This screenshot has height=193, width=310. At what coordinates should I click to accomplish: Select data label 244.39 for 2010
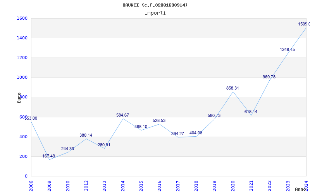click(67, 149)
